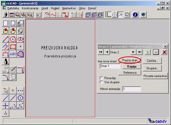Go to first page in Pregled skupin
The image size is (171, 125).
(x=101, y=52)
